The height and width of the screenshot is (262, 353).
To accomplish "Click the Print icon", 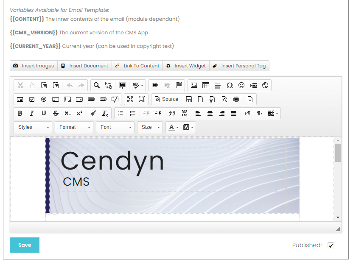I will coord(236,99).
